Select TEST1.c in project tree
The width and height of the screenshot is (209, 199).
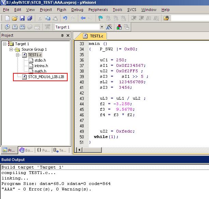coord(35,55)
